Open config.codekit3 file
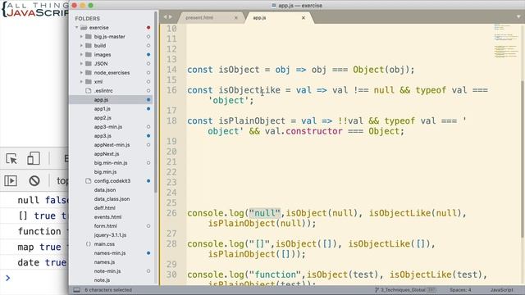This screenshot has width=525, height=295. (x=112, y=181)
